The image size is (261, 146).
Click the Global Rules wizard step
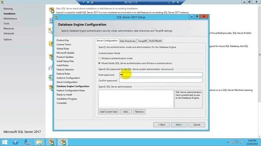(63, 49)
